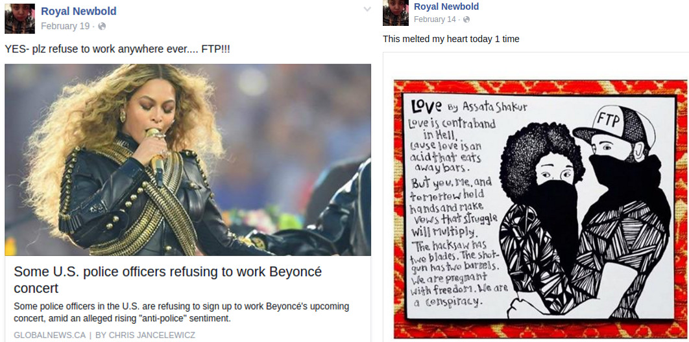Open the February 14 timestamp link

435,19
